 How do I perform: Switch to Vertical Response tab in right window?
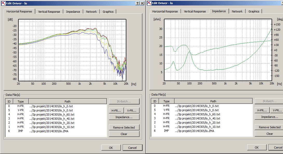pos(195,11)
